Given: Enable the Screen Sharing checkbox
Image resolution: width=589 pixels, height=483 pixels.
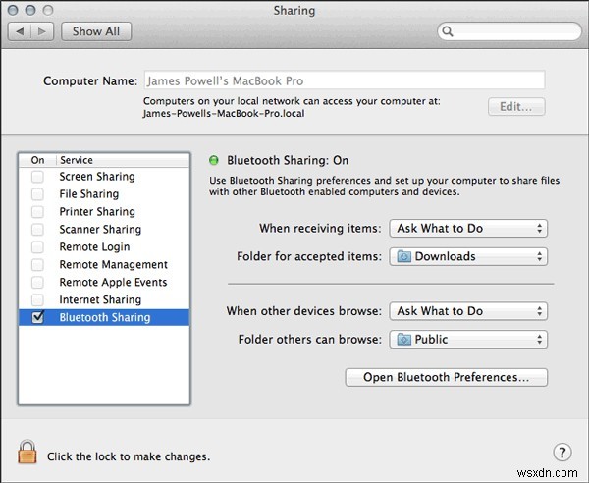Looking at the screenshot, I should pyautogui.click(x=37, y=176).
